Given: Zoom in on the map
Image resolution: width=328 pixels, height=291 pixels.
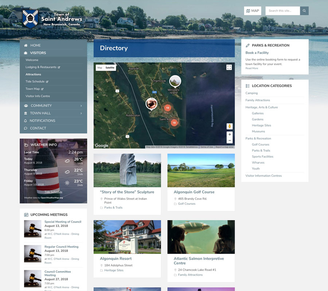Looking at the screenshot, I should pos(230,135).
